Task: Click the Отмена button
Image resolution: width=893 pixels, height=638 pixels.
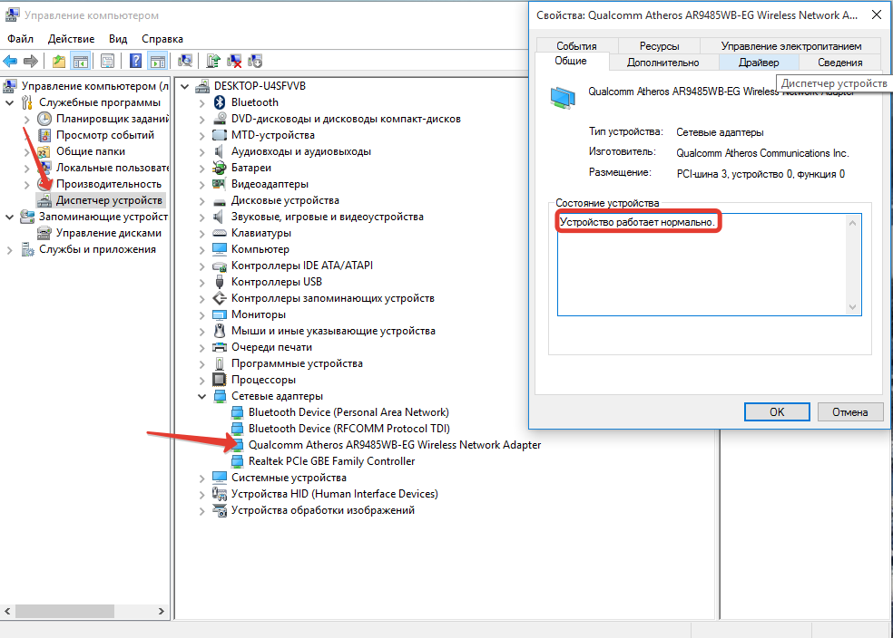Action: coord(849,411)
